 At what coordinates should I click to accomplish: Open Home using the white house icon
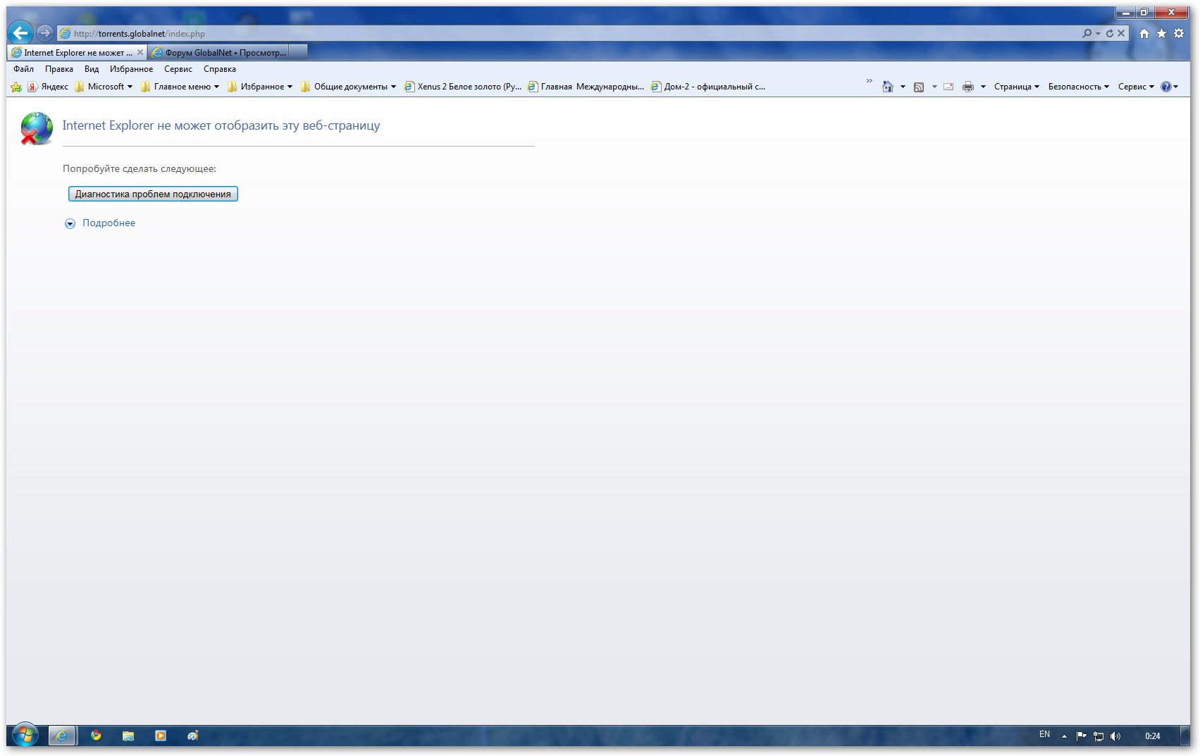click(1144, 33)
